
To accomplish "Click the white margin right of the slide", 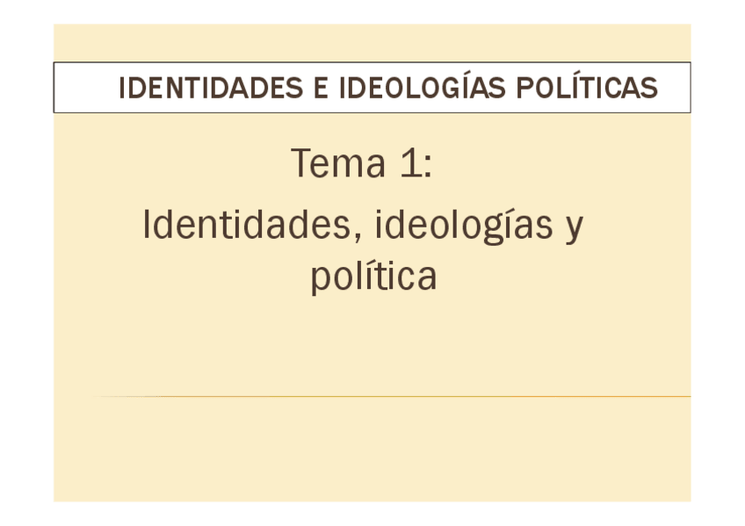I will [x=717, y=263].
